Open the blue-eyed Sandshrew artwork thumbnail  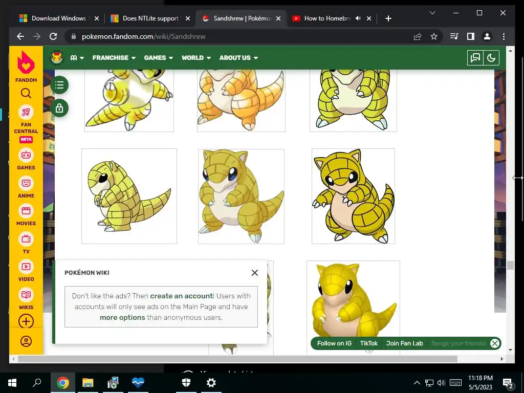(x=242, y=196)
